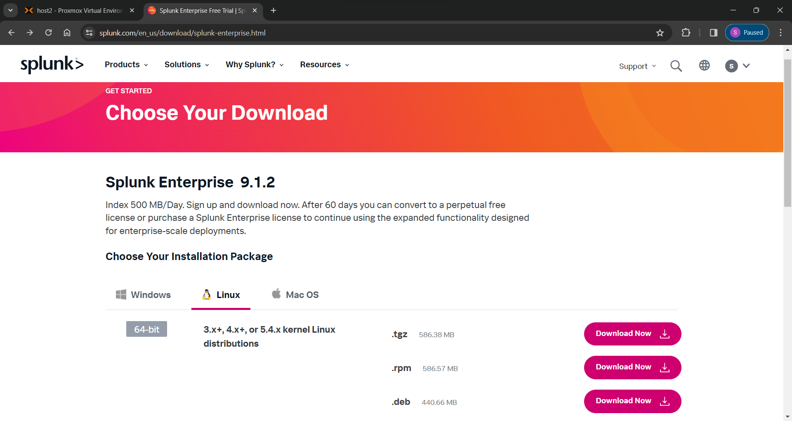Click the Splunk logo

(x=52, y=64)
